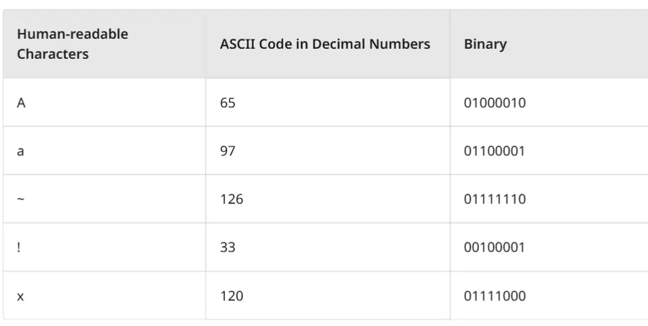Screen dimensions: 648x326
Task: Click the Binary column header
Action: 549,44
